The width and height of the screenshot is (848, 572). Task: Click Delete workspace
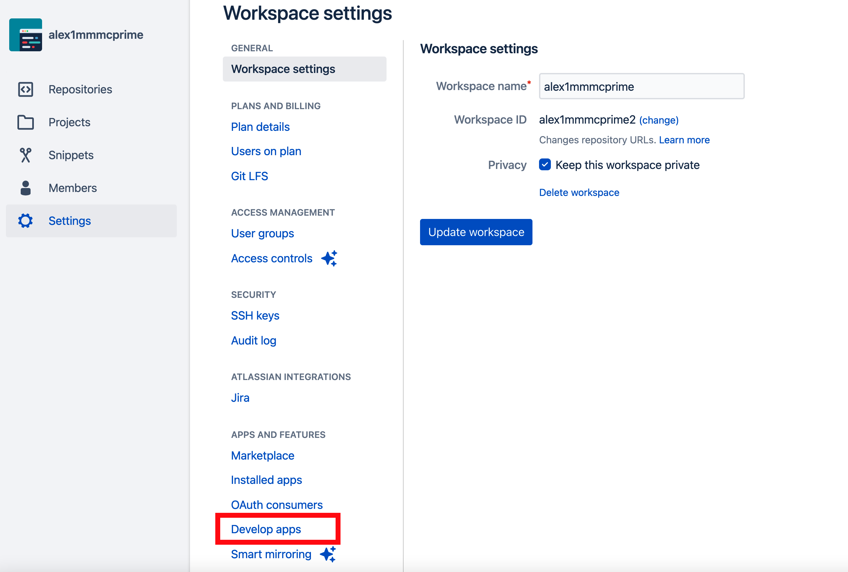coord(579,192)
